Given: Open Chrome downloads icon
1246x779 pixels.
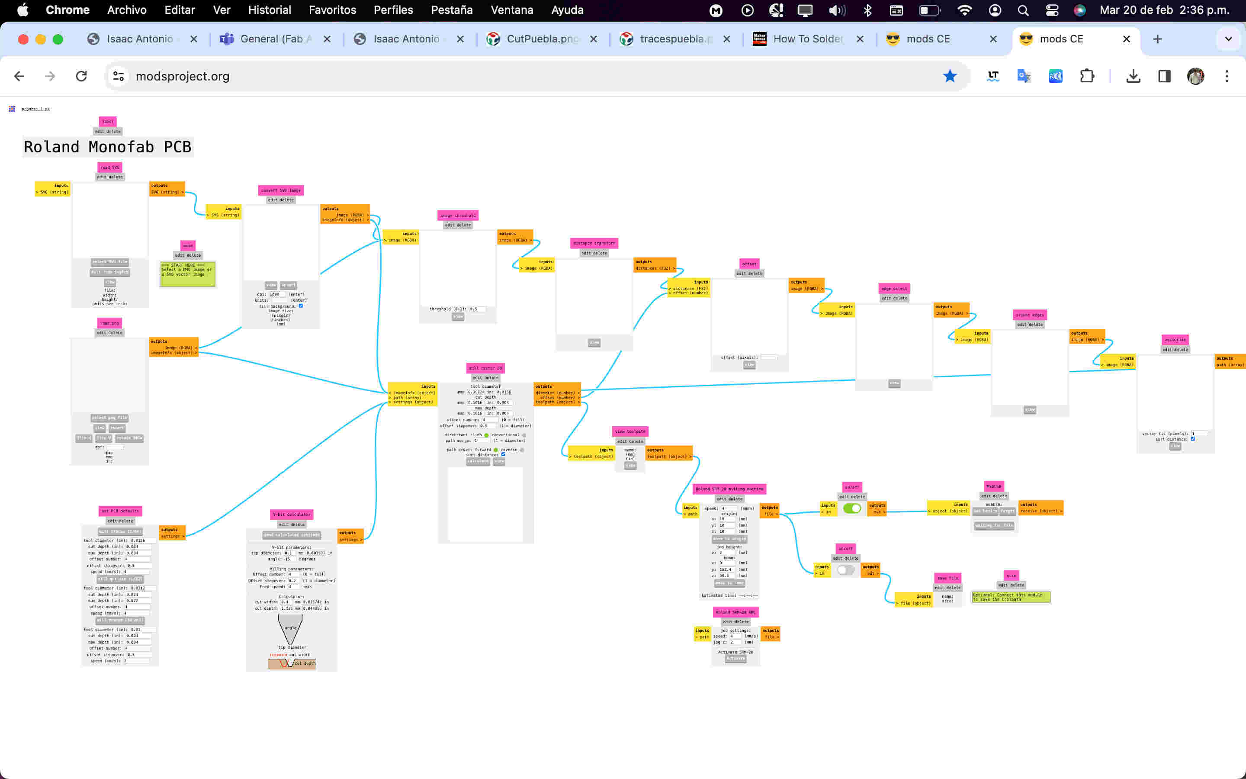Looking at the screenshot, I should tap(1133, 76).
